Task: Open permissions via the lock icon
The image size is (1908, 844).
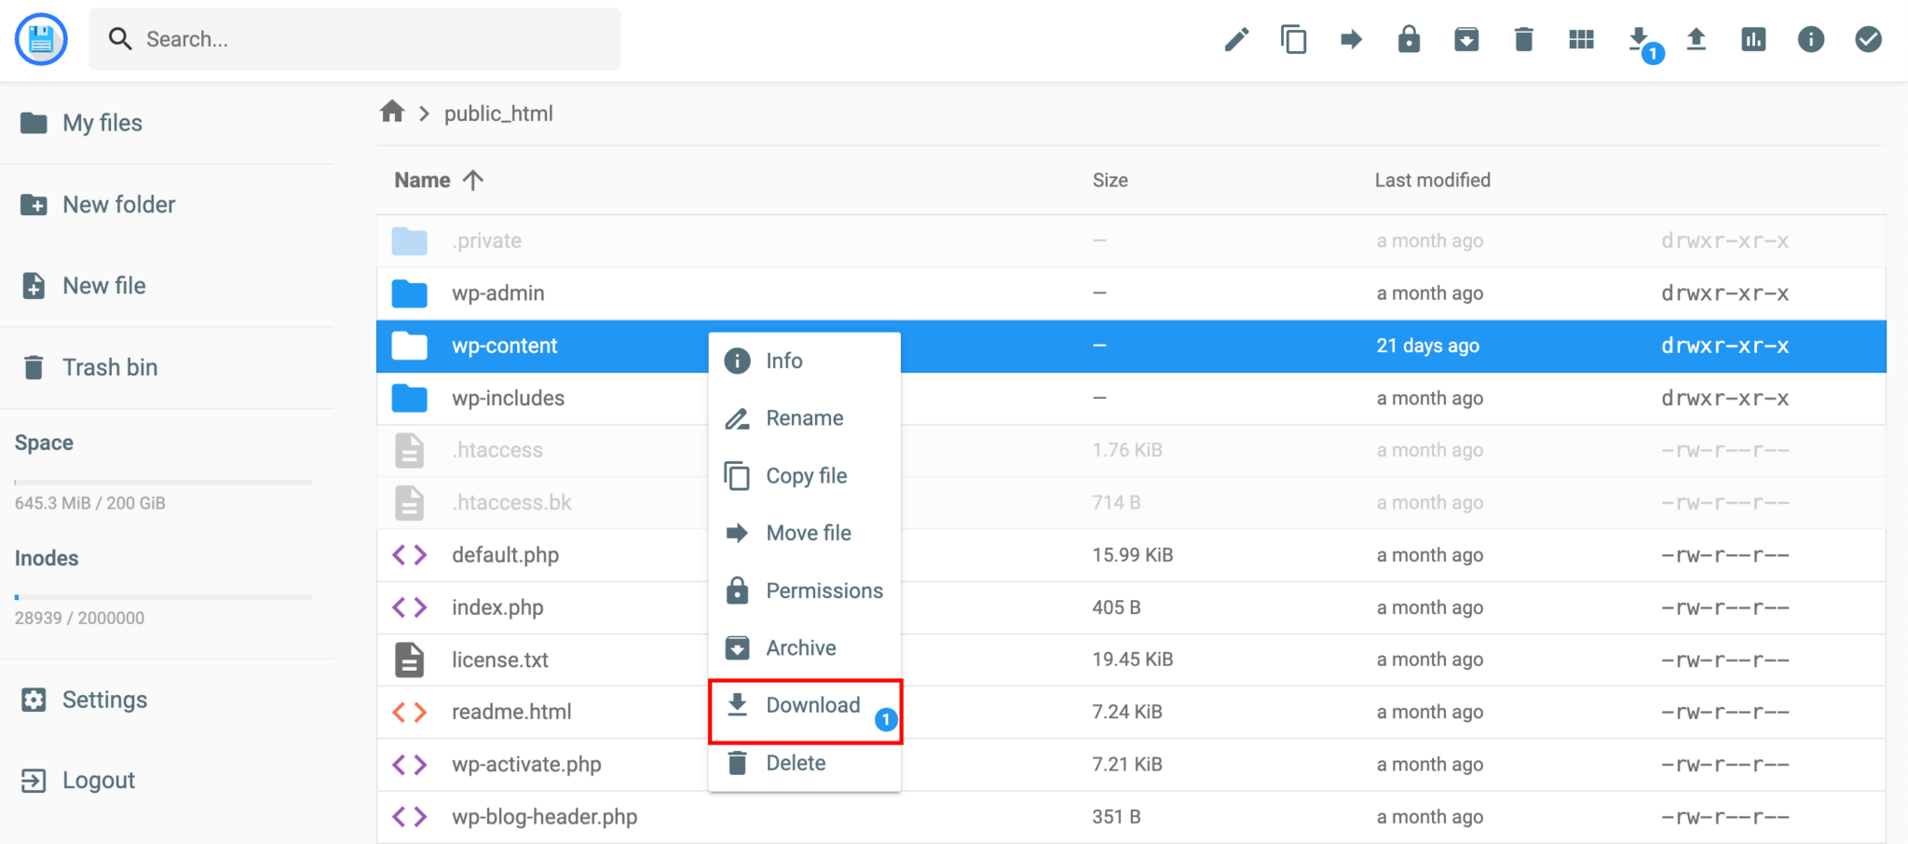Action: 1408,39
